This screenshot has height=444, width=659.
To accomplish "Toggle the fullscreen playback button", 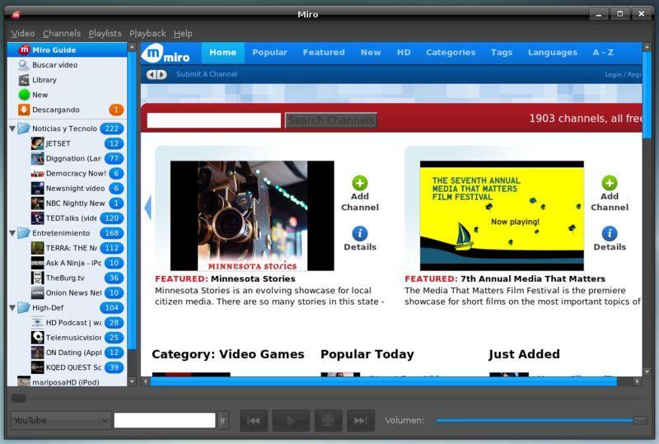I will [328, 420].
